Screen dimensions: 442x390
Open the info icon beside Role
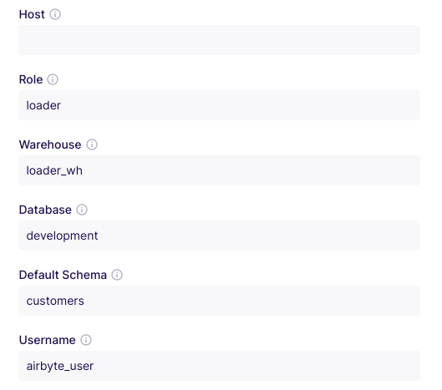pos(53,79)
